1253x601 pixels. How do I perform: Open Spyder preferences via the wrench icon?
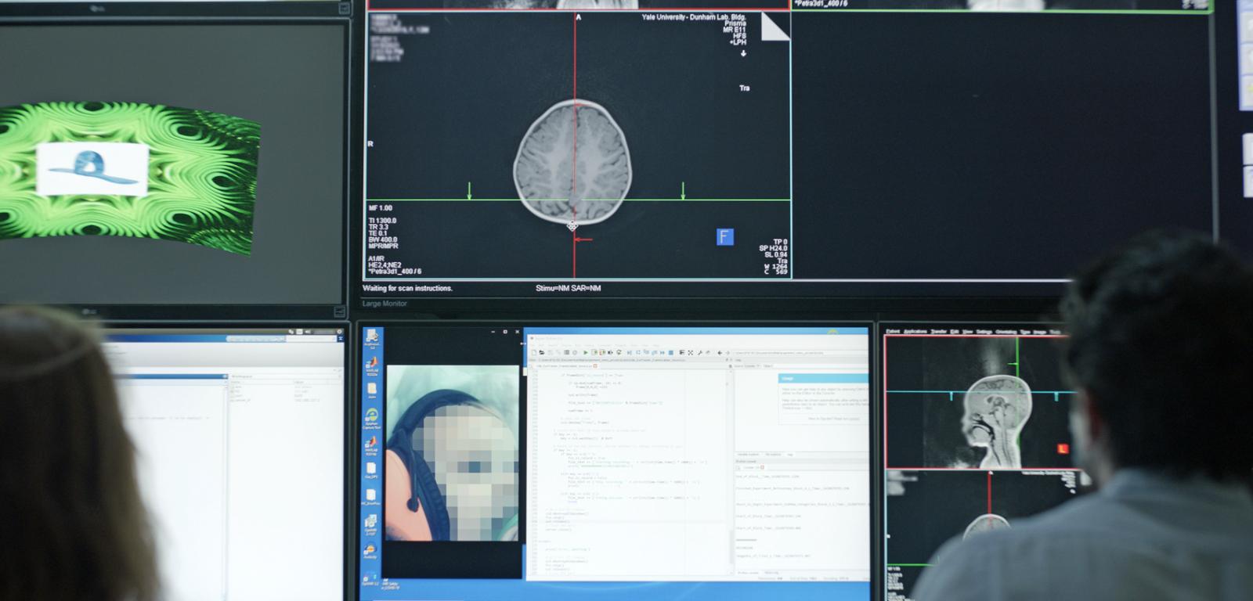[699, 353]
